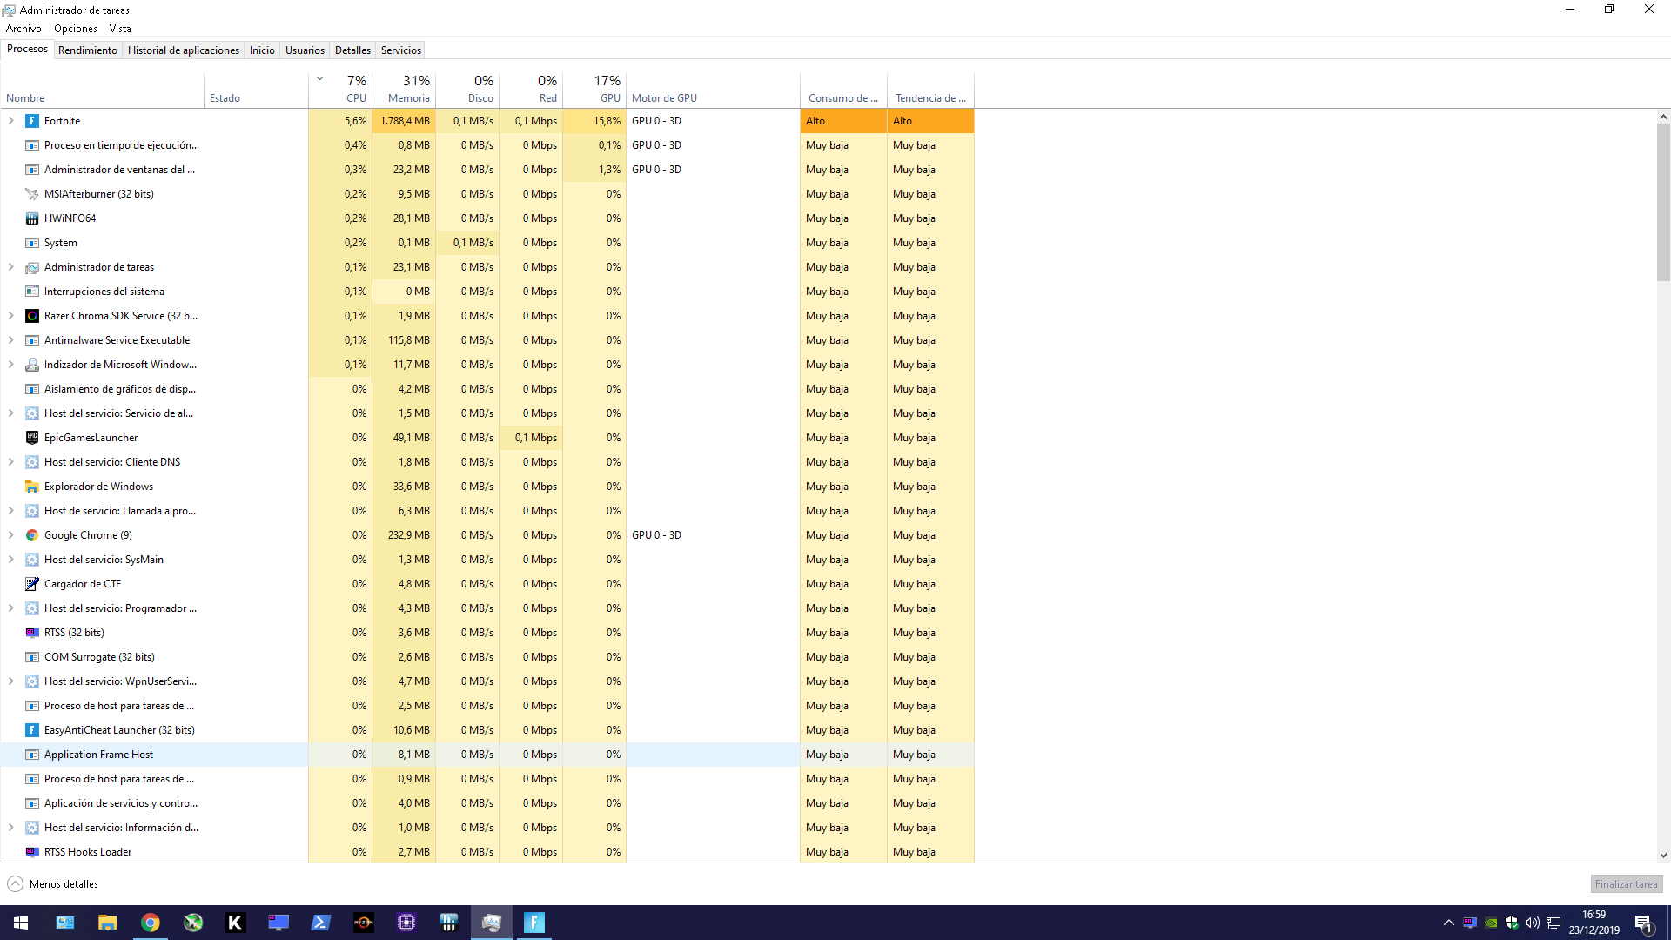Switch to Fortnite on the taskbar

coord(534,923)
